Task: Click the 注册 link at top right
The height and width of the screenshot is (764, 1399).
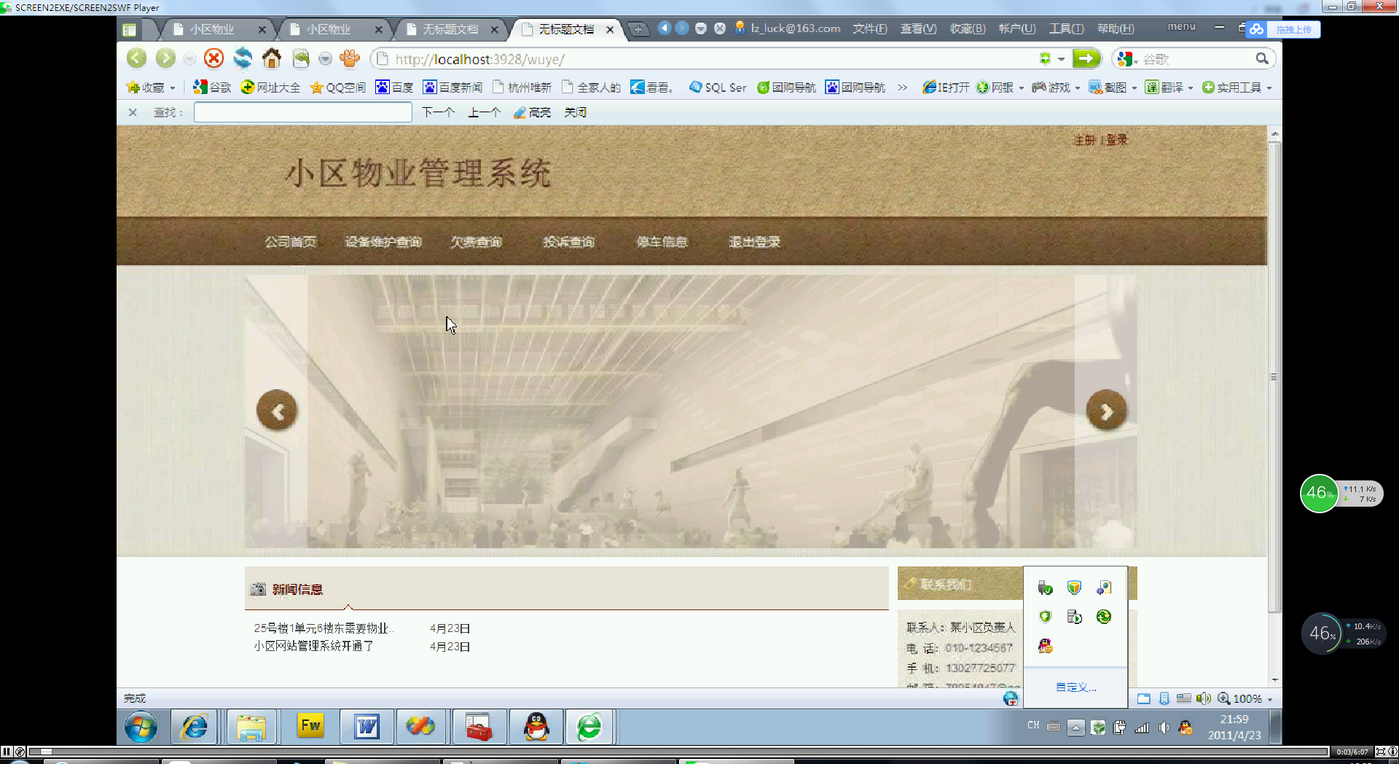Action: [x=1084, y=140]
